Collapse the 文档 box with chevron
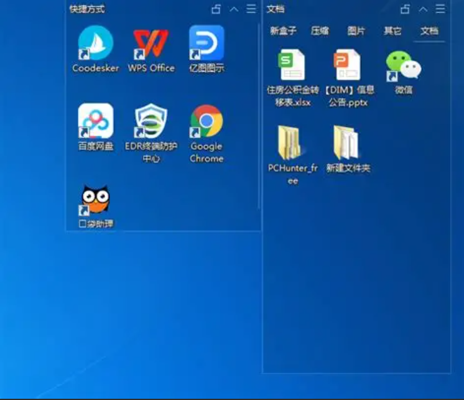This screenshot has height=400, width=464. pyautogui.click(x=423, y=9)
